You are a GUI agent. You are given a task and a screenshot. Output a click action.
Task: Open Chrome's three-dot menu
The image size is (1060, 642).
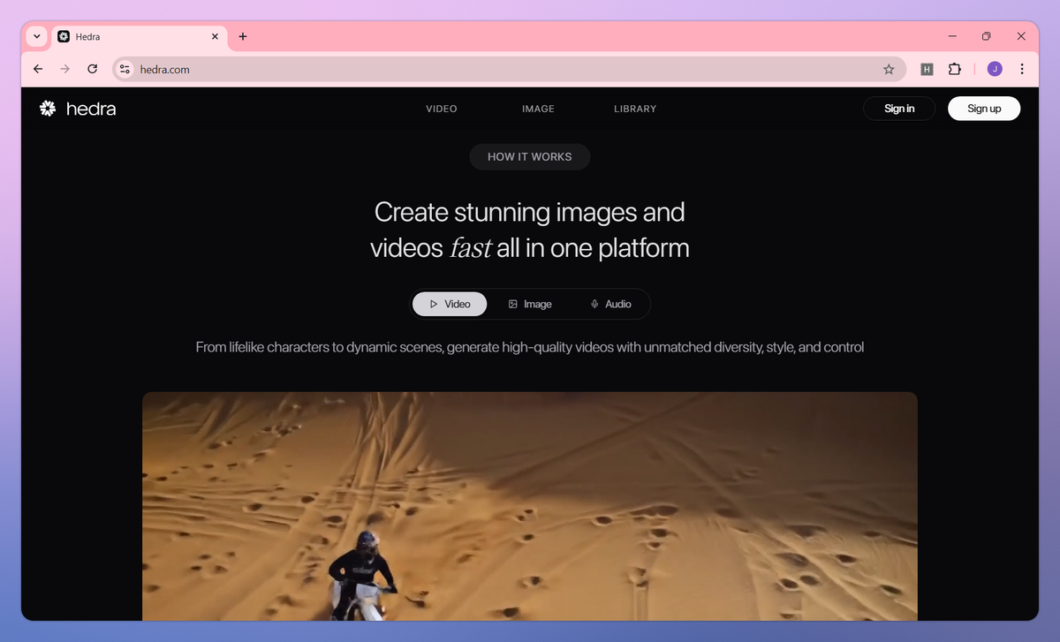(x=1022, y=69)
